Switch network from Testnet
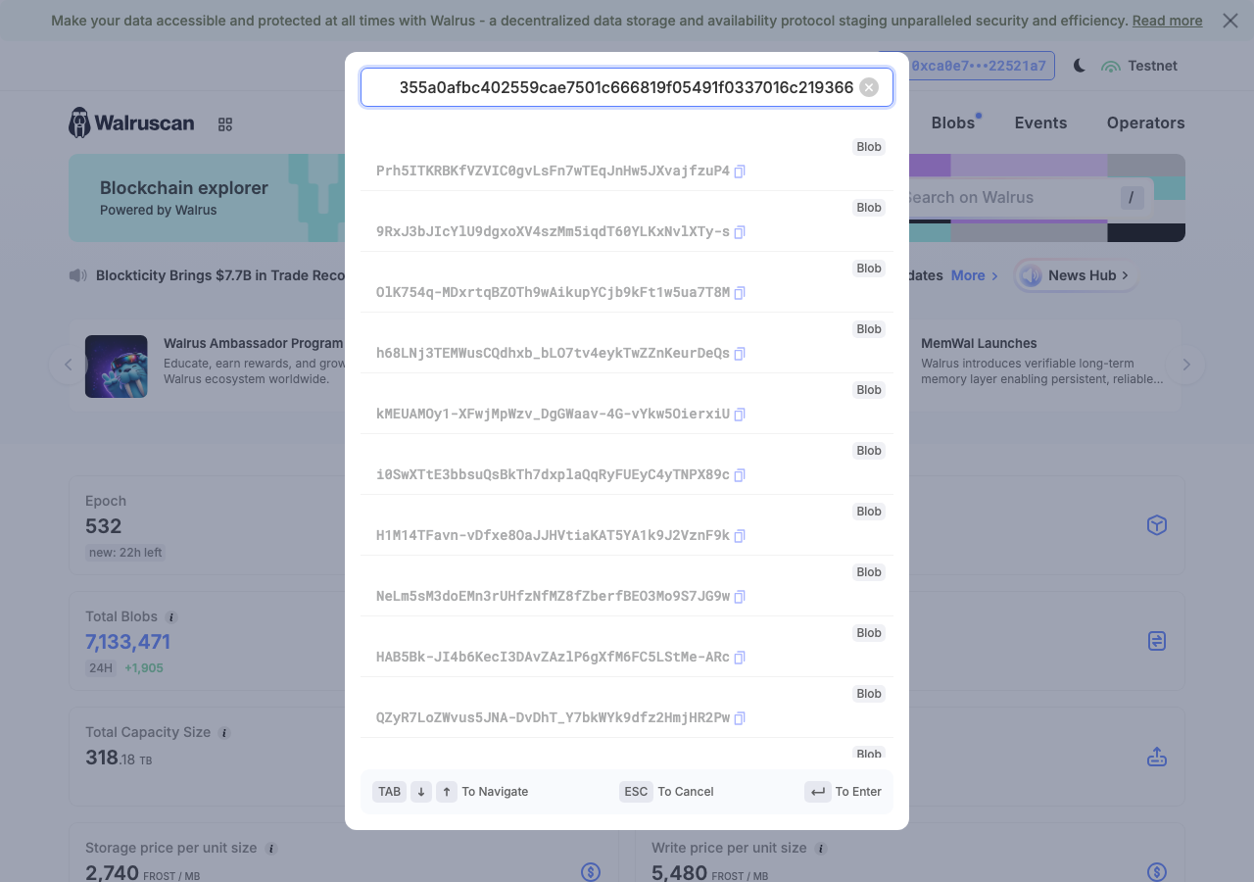 (x=1139, y=66)
